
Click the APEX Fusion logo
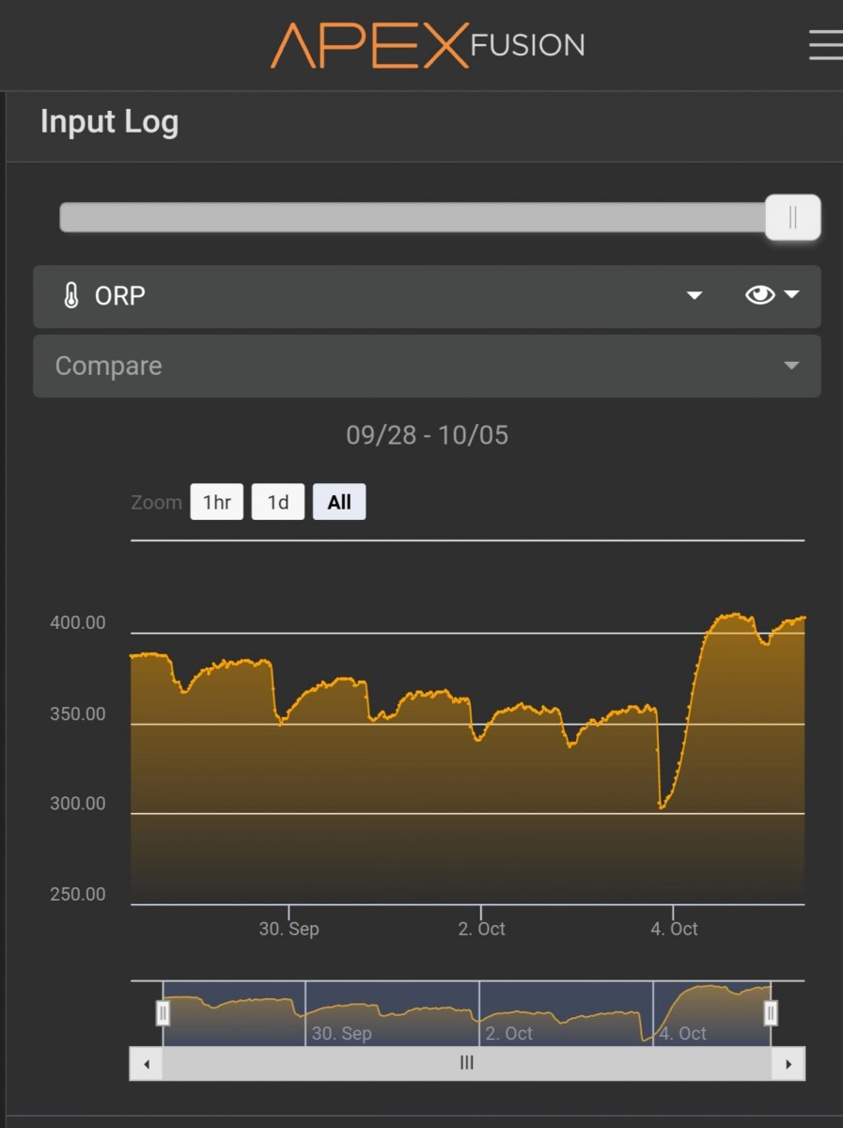click(428, 45)
